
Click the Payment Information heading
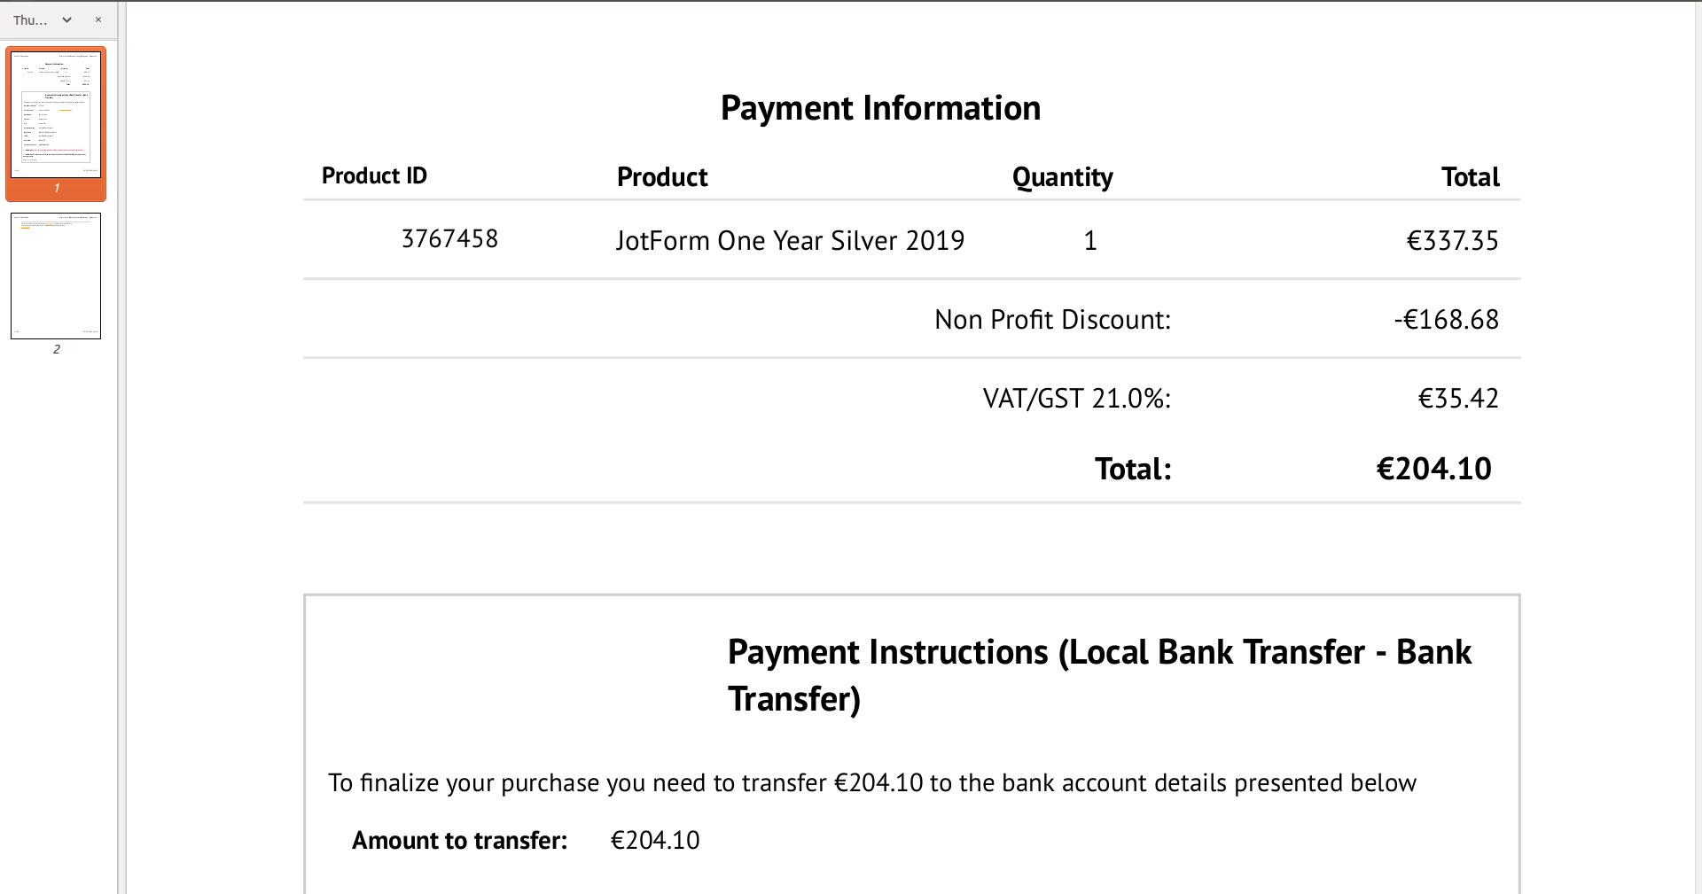[881, 107]
